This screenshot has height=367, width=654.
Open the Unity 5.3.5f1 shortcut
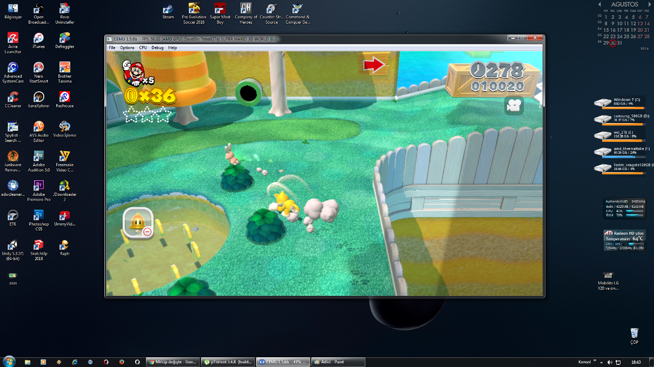point(13,249)
